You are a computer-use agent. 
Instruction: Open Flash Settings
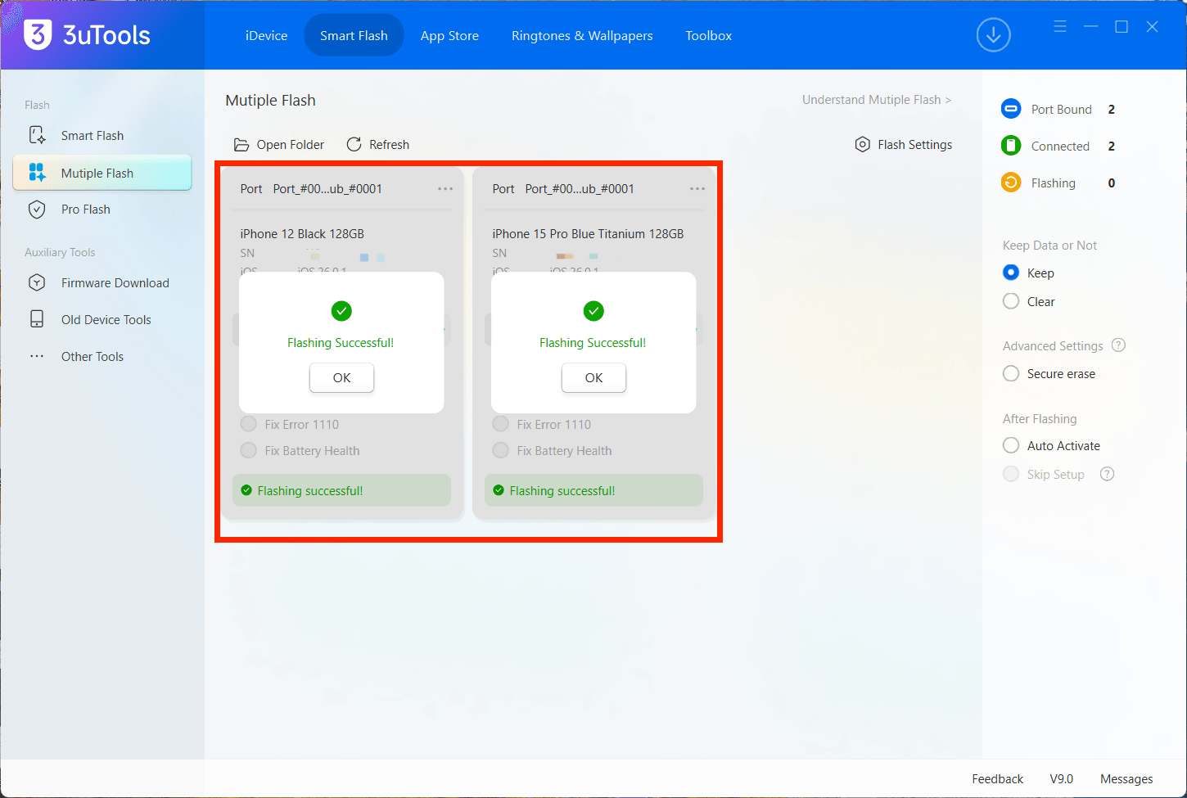(x=903, y=144)
